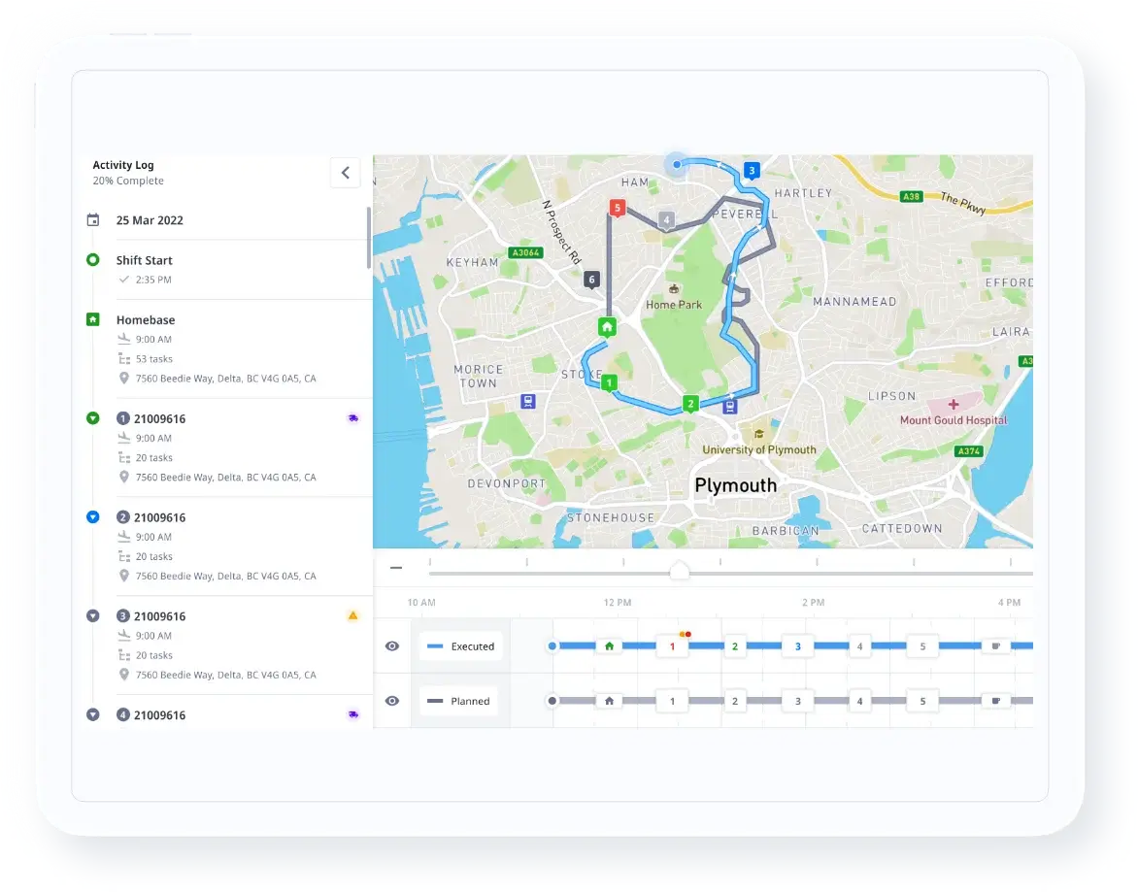Click the timeline scrubber handle

click(680, 571)
